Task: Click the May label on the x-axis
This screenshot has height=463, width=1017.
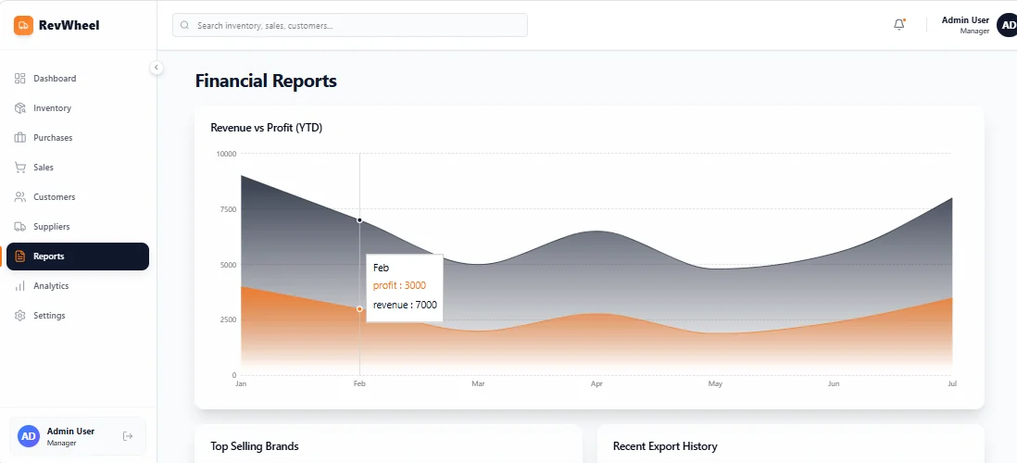Action: [x=715, y=384]
